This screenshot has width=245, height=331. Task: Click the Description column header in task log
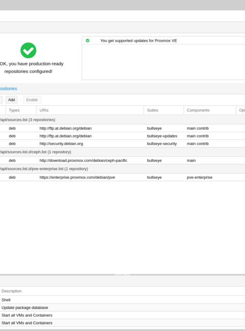[x=11, y=291]
